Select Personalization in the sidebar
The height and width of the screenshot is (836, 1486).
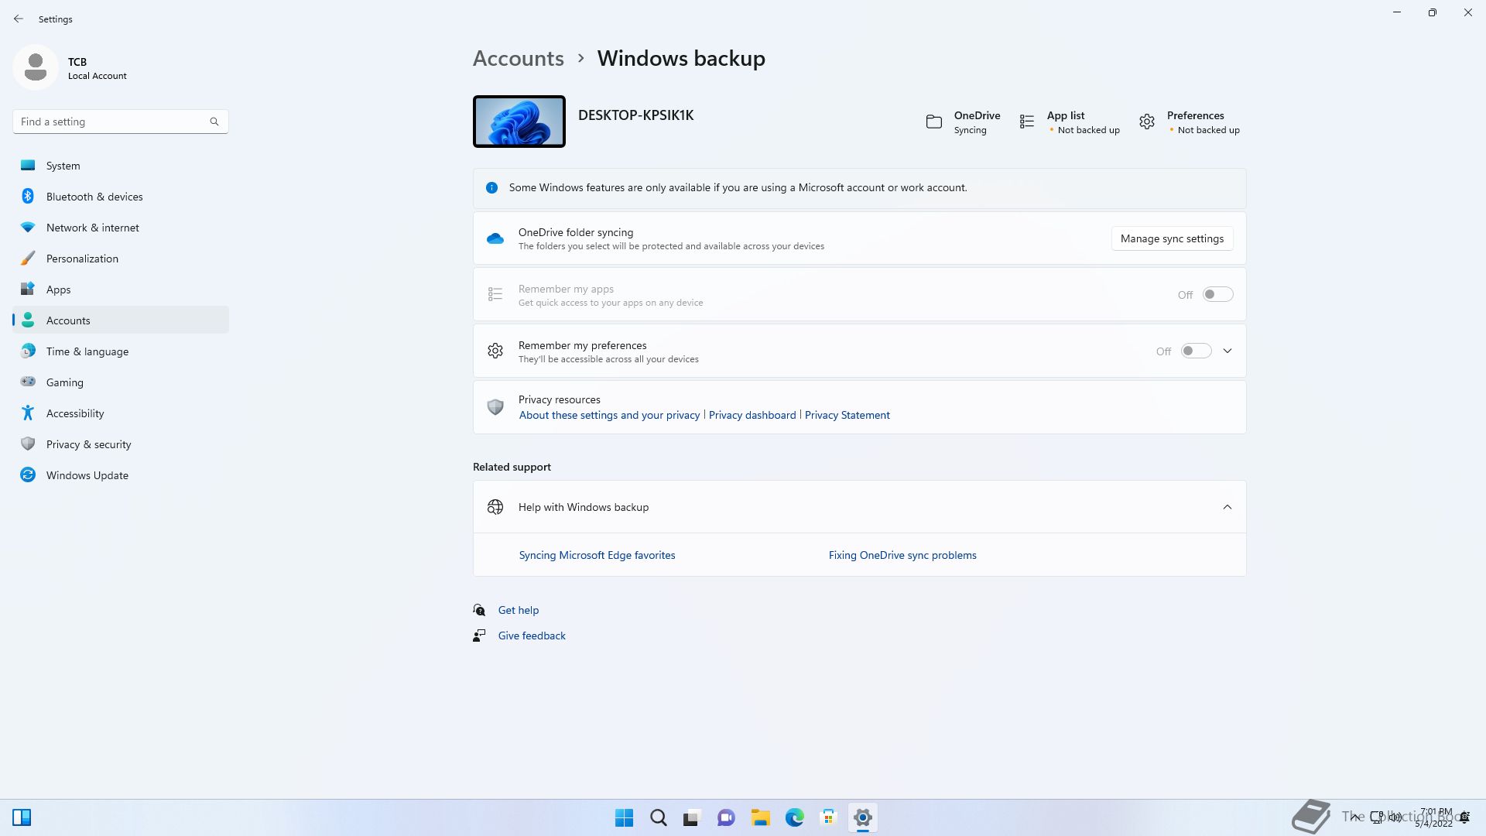[x=121, y=259]
